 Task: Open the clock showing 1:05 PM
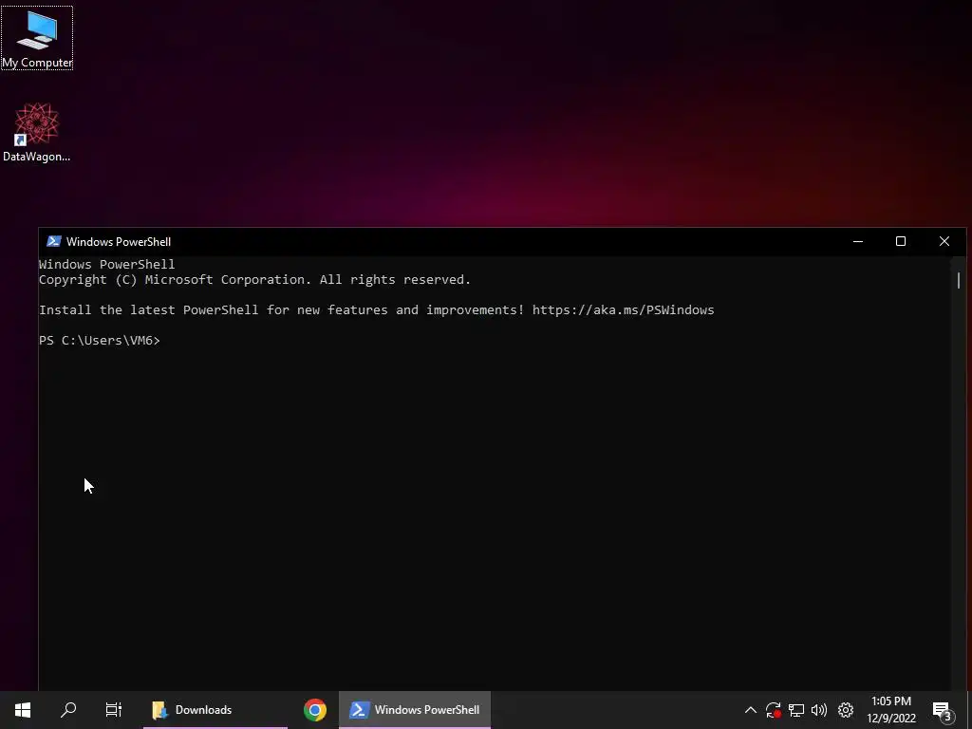click(x=891, y=710)
